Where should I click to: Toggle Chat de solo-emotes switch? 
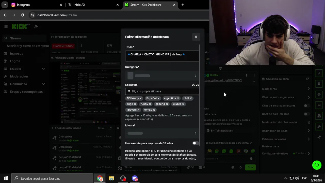click(x=307, y=114)
